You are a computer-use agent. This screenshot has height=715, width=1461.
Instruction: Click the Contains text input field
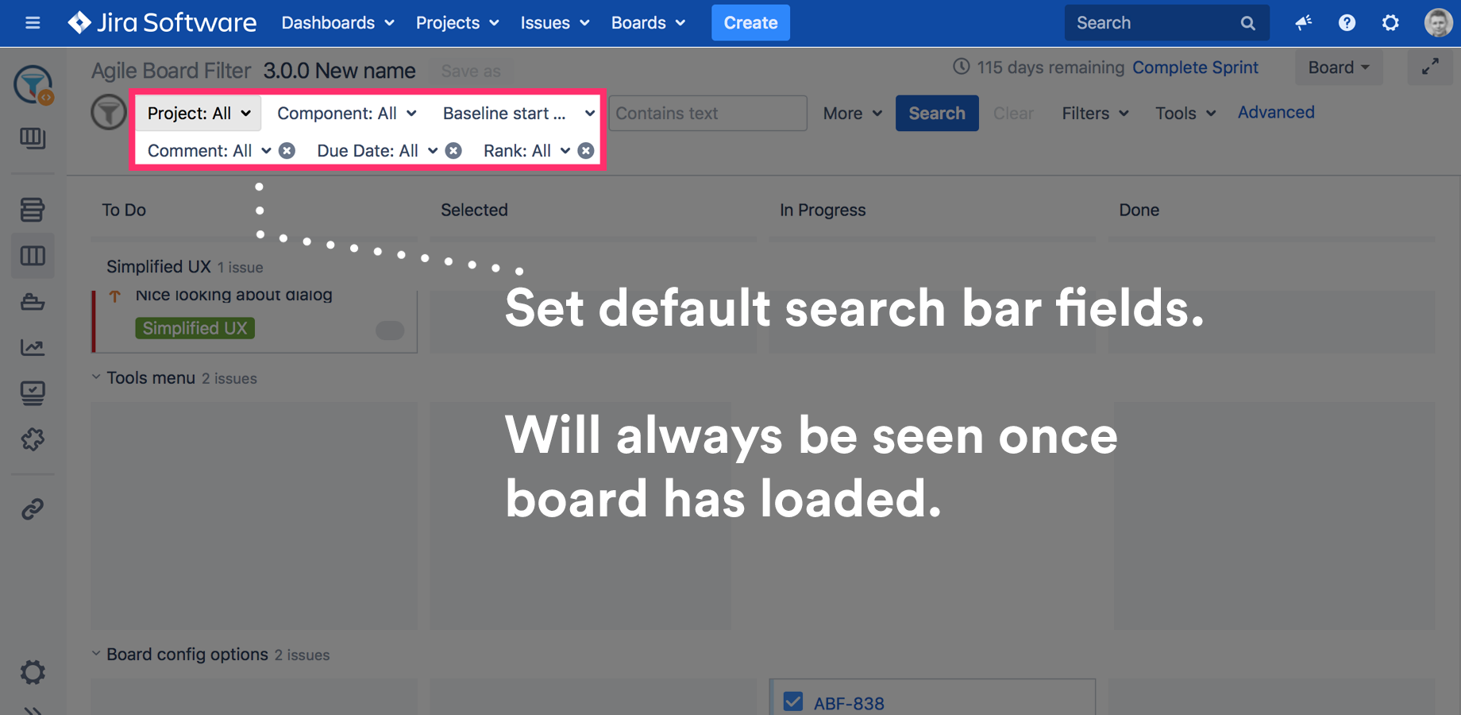click(x=707, y=114)
